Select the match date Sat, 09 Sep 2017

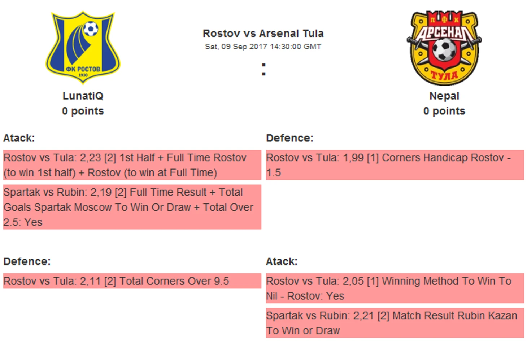pos(236,47)
